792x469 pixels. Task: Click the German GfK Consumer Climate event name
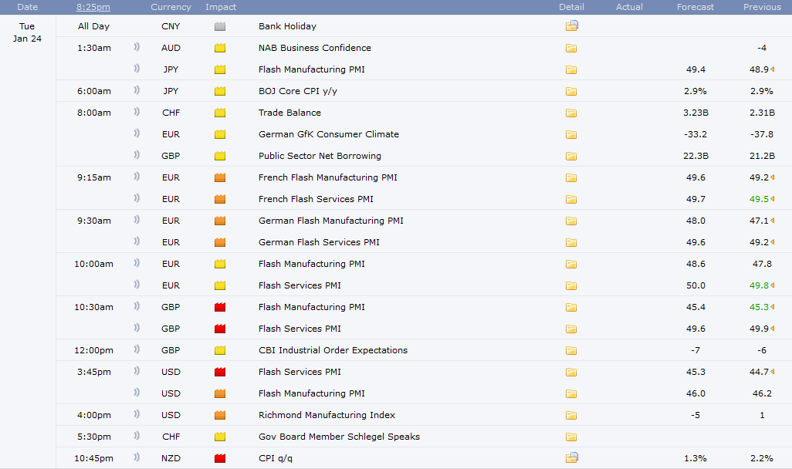329,134
